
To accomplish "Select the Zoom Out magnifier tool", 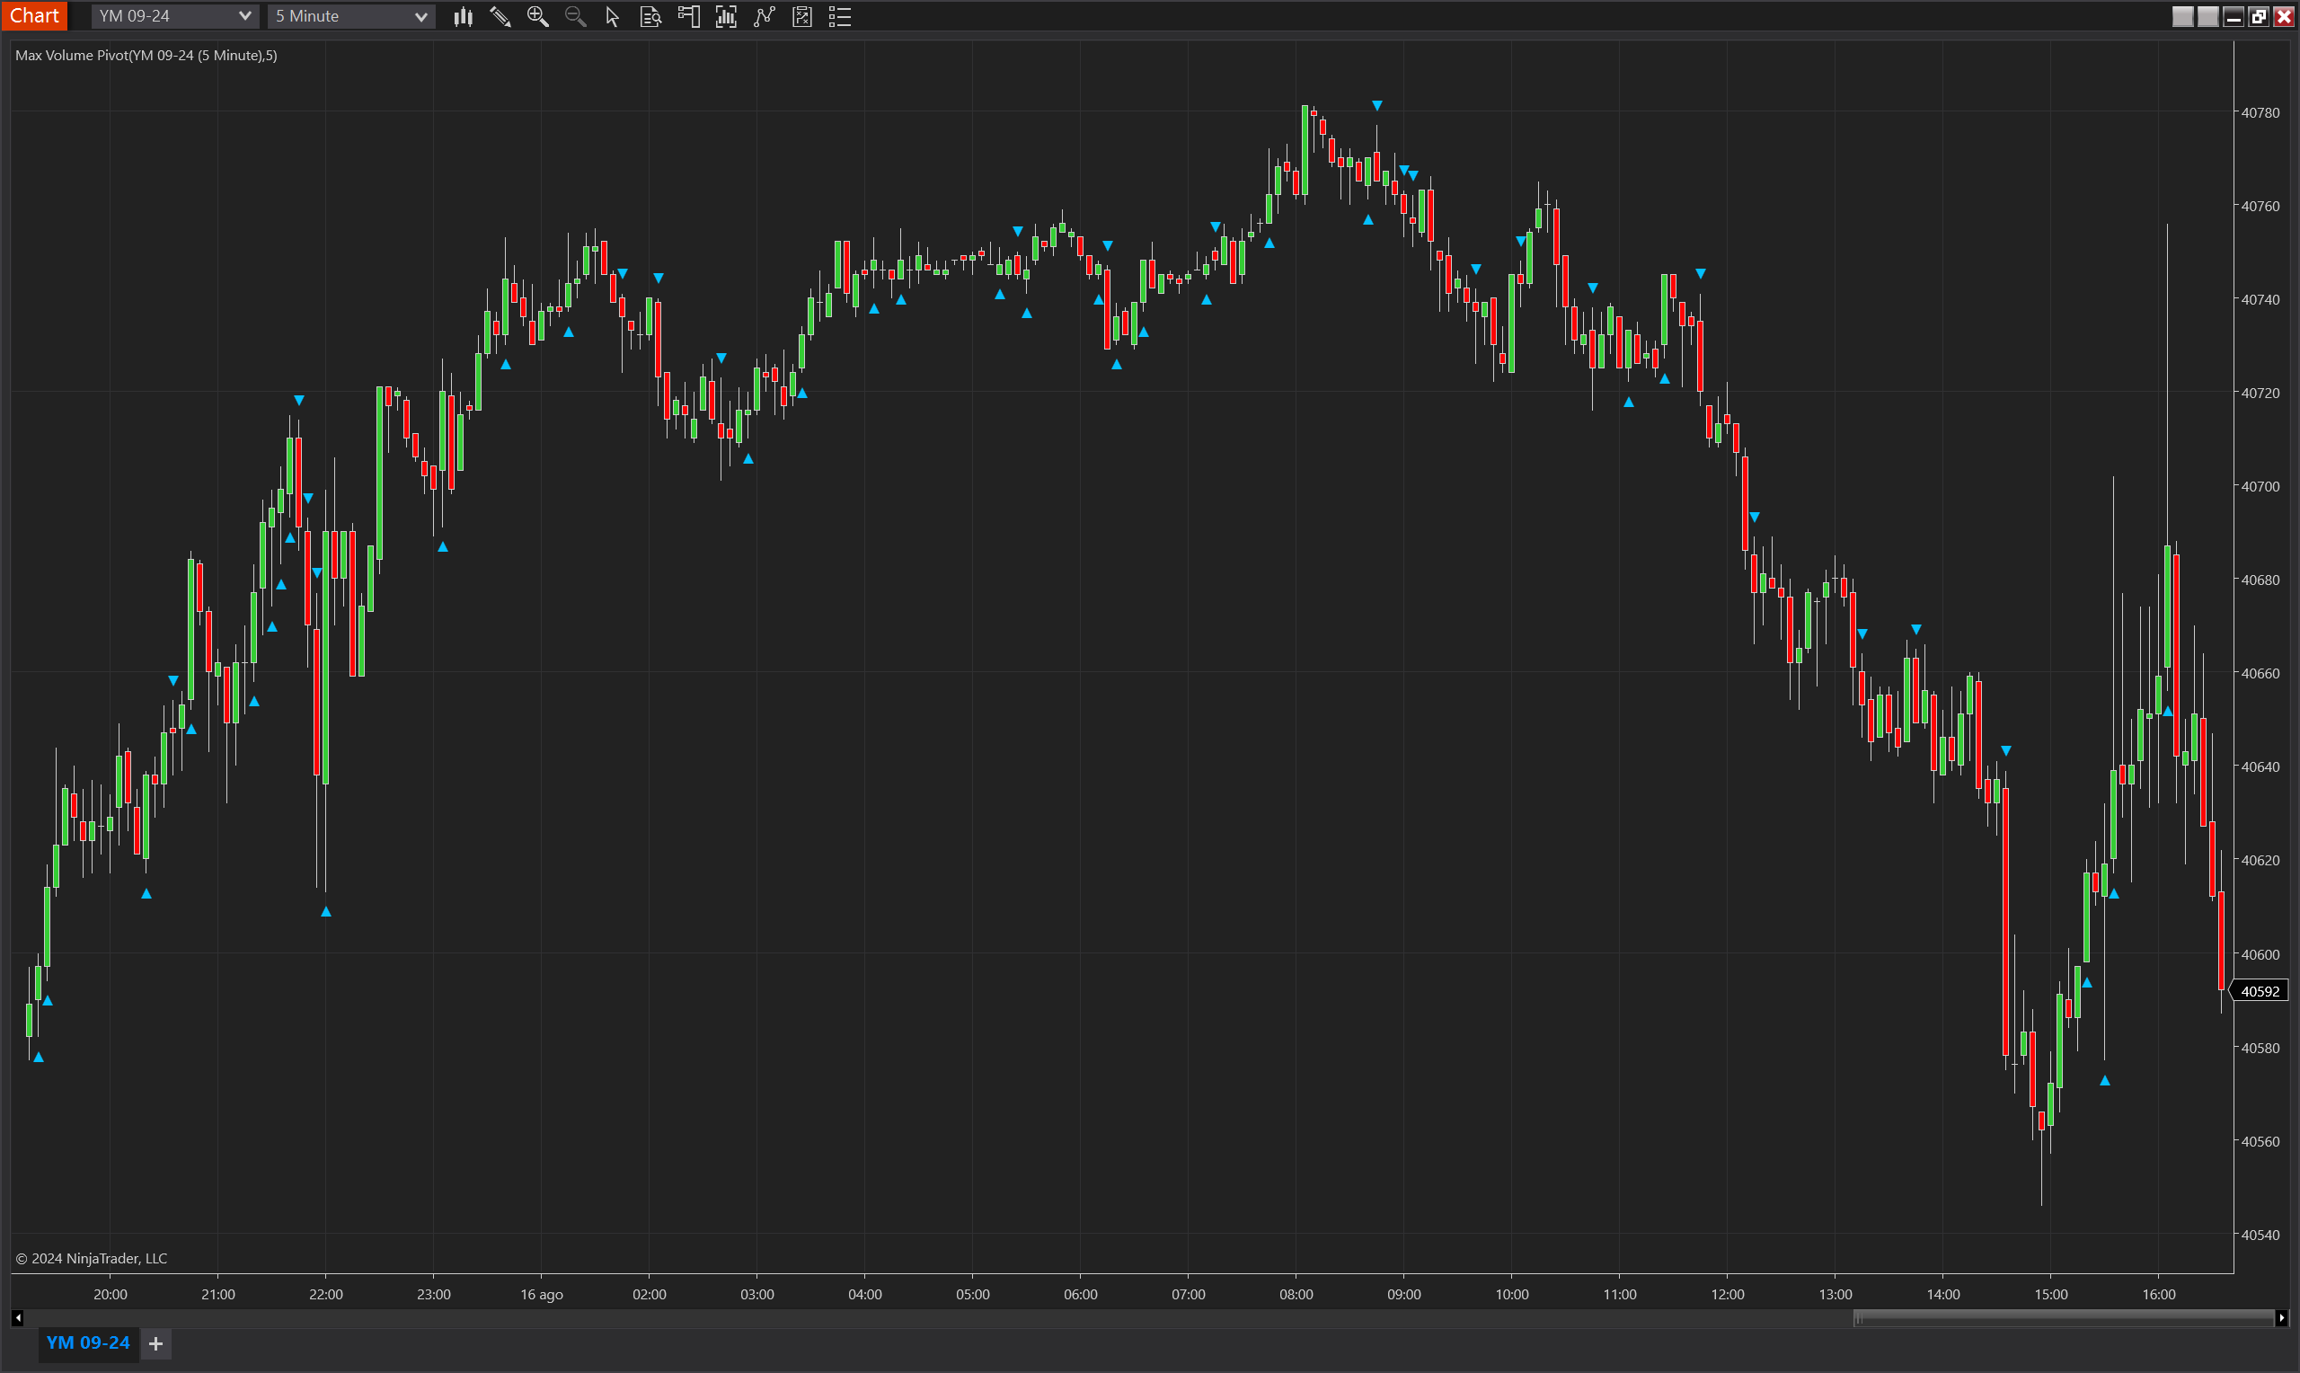I will 575,16.
